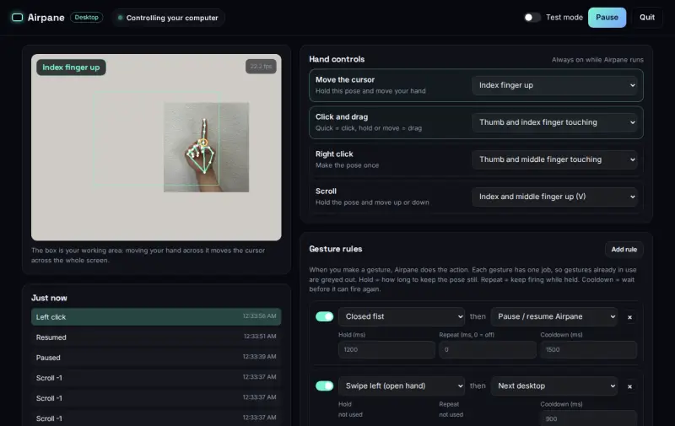Open Move the cursor pose dropdown
Screen dimensions: 675x426
(554, 85)
